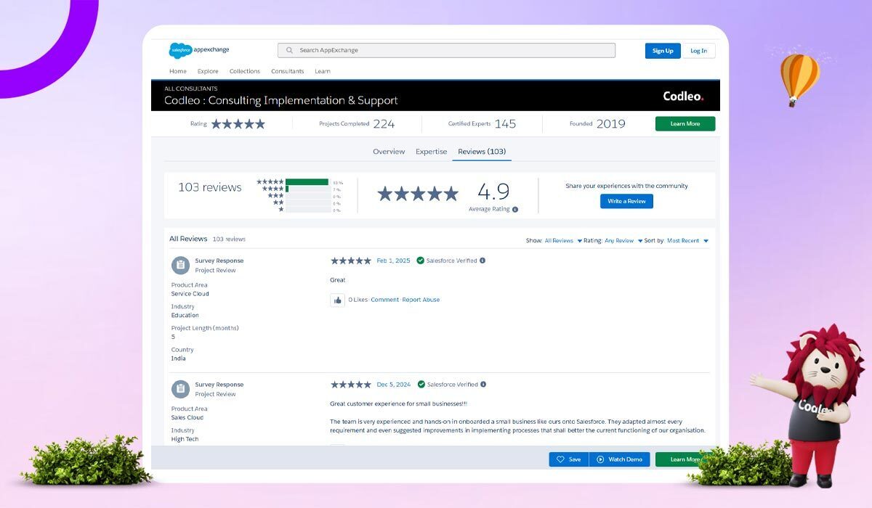Switch to the Expertise tab

(x=432, y=152)
